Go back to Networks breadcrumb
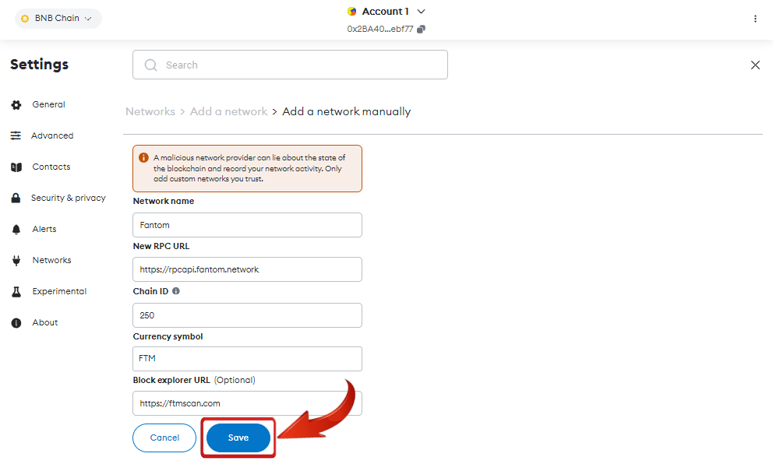This screenshot has height=471, width=773. click(150, 111)
